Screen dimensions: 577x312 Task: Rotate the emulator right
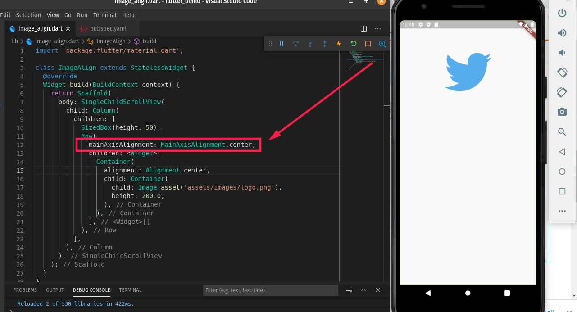[x=562, y=92]
